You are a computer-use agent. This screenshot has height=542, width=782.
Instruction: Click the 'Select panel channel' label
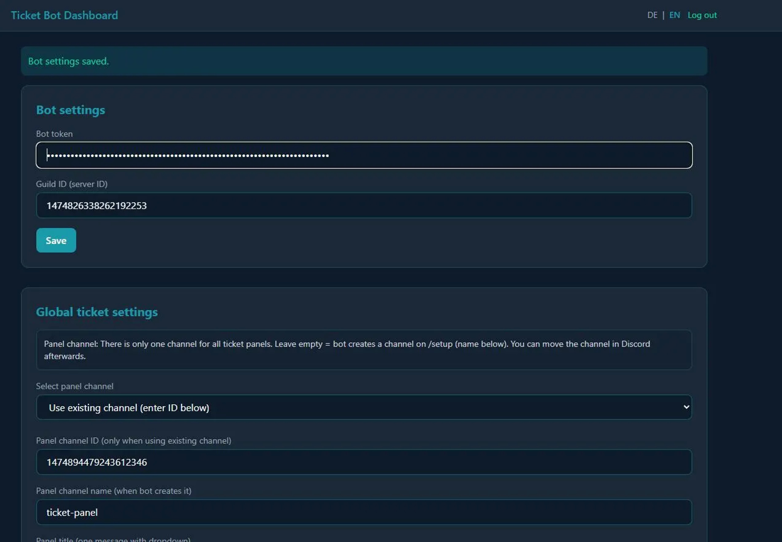pyautogui.click(x=75, y=386)
